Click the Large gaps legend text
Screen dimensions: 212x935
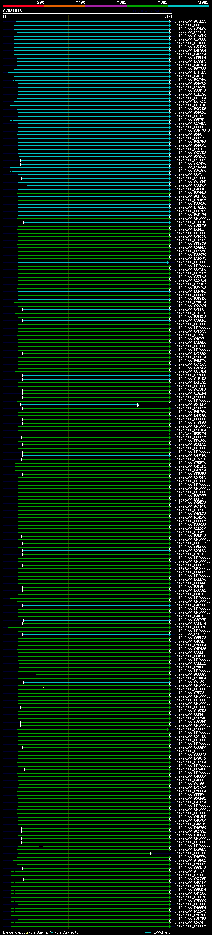[41, 932]
